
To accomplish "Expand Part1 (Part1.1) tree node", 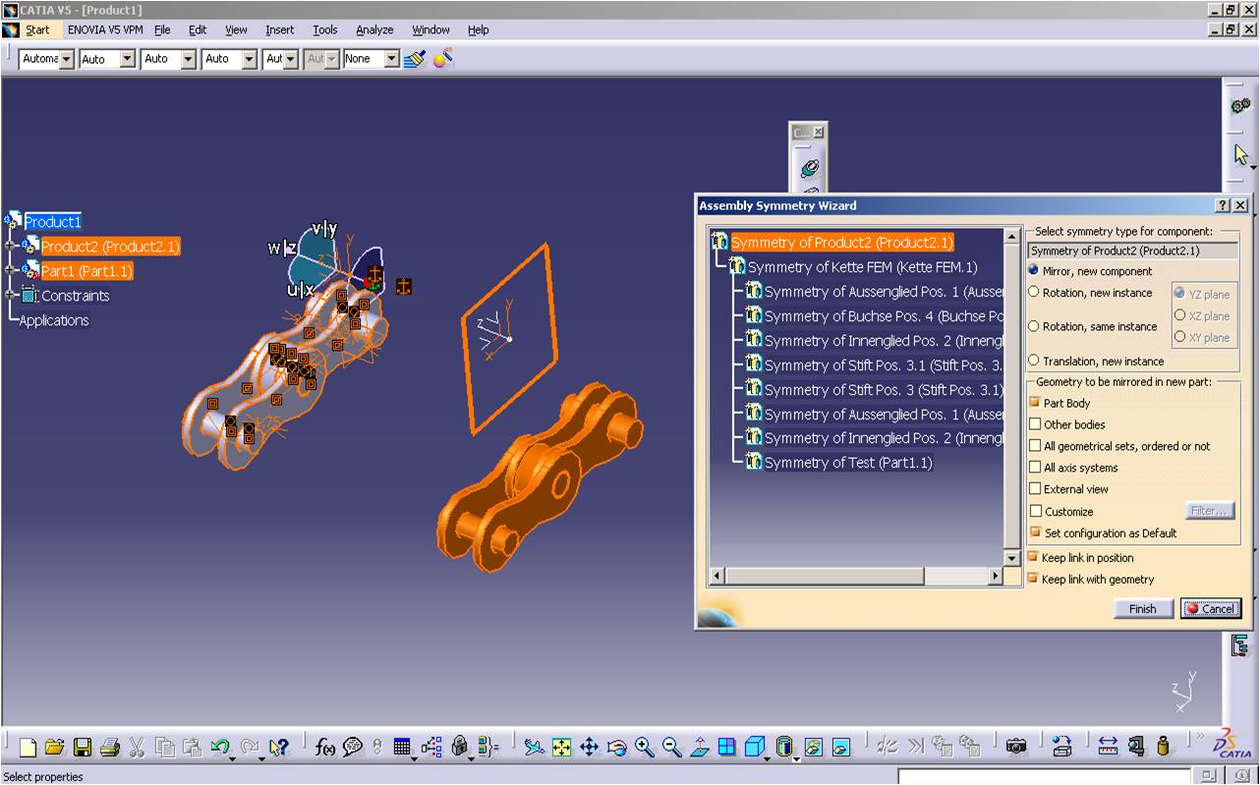I will (12, 270).
